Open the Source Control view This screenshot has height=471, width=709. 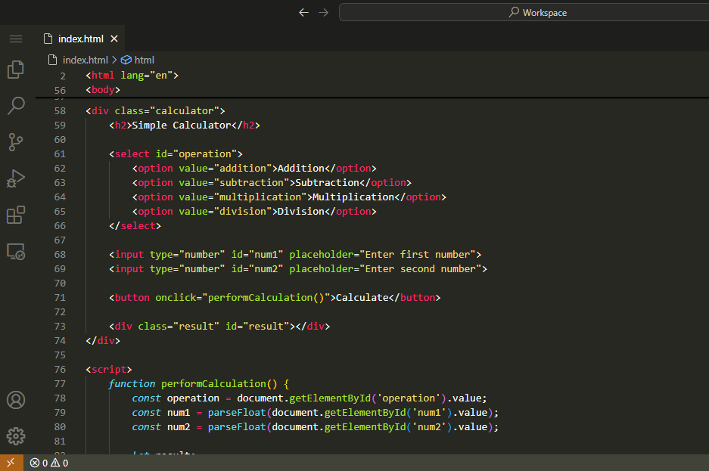tap(16, 141)
